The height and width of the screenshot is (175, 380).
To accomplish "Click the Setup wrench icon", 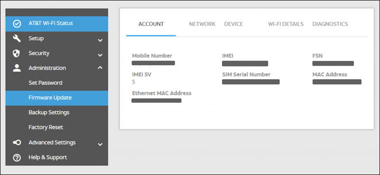I will [17, 38].
